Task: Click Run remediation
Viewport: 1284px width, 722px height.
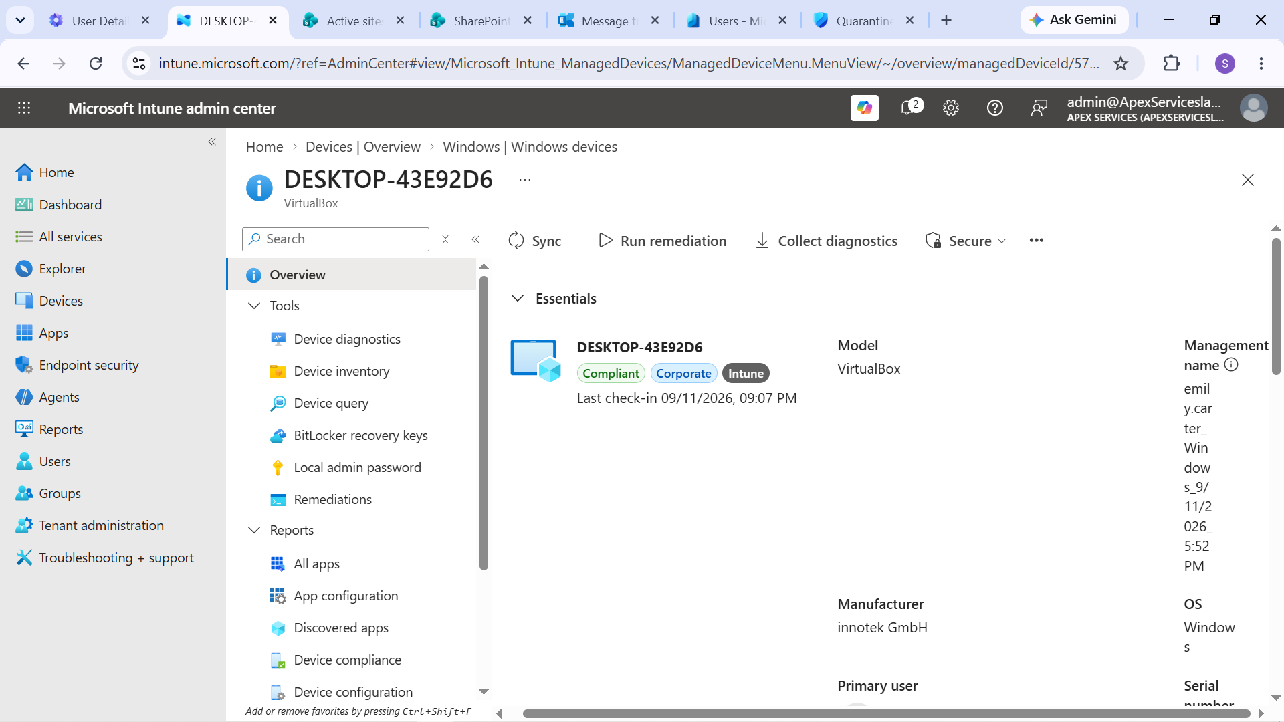Action: click(x=662, y=241)
